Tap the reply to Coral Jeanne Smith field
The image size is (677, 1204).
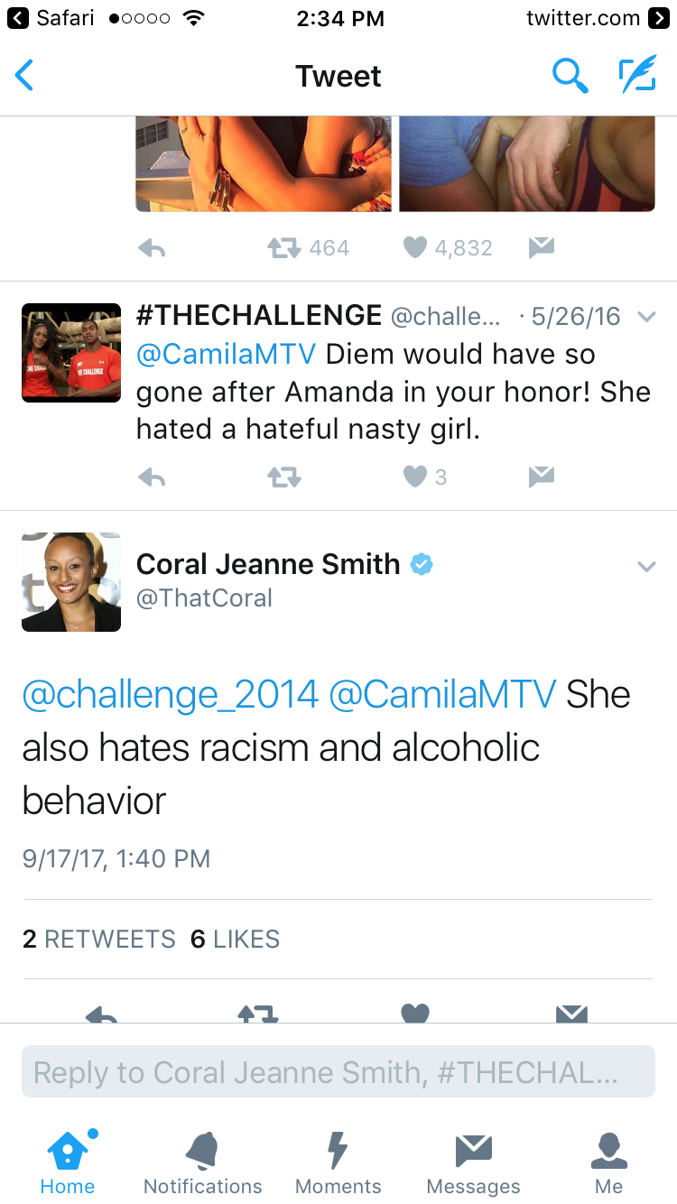coord(338,1071)
